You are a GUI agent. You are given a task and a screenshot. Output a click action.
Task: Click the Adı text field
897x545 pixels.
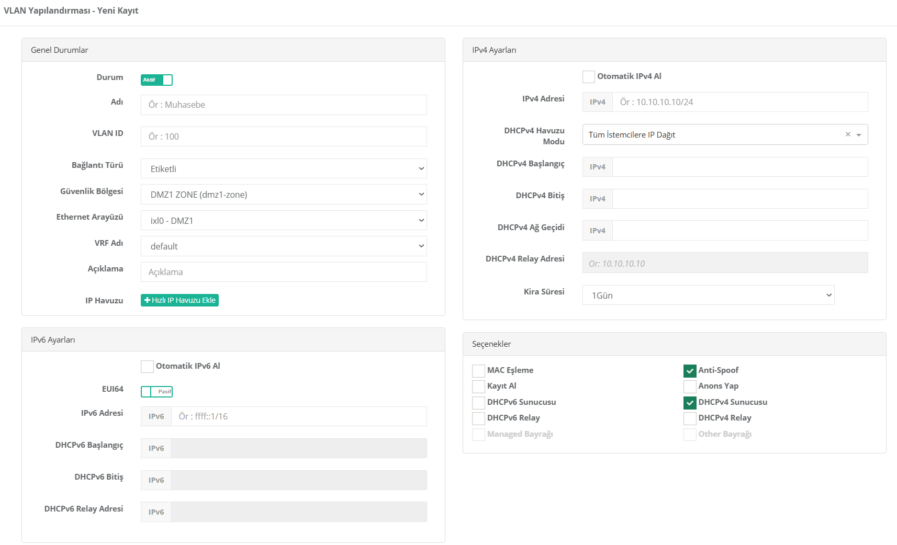pos(284,105)
